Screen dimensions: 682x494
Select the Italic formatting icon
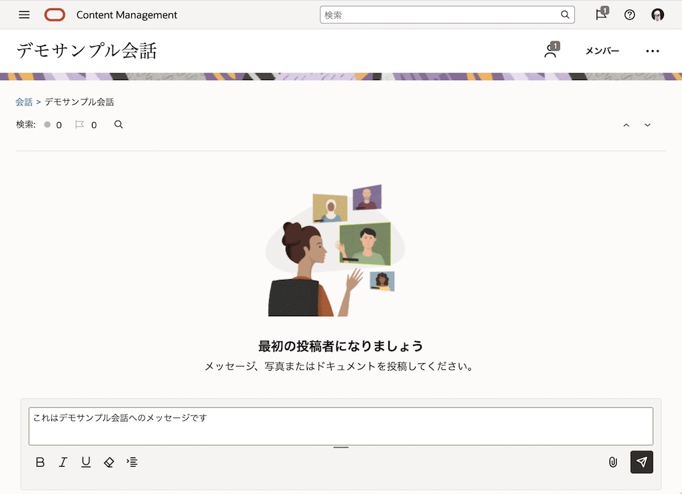63,462
